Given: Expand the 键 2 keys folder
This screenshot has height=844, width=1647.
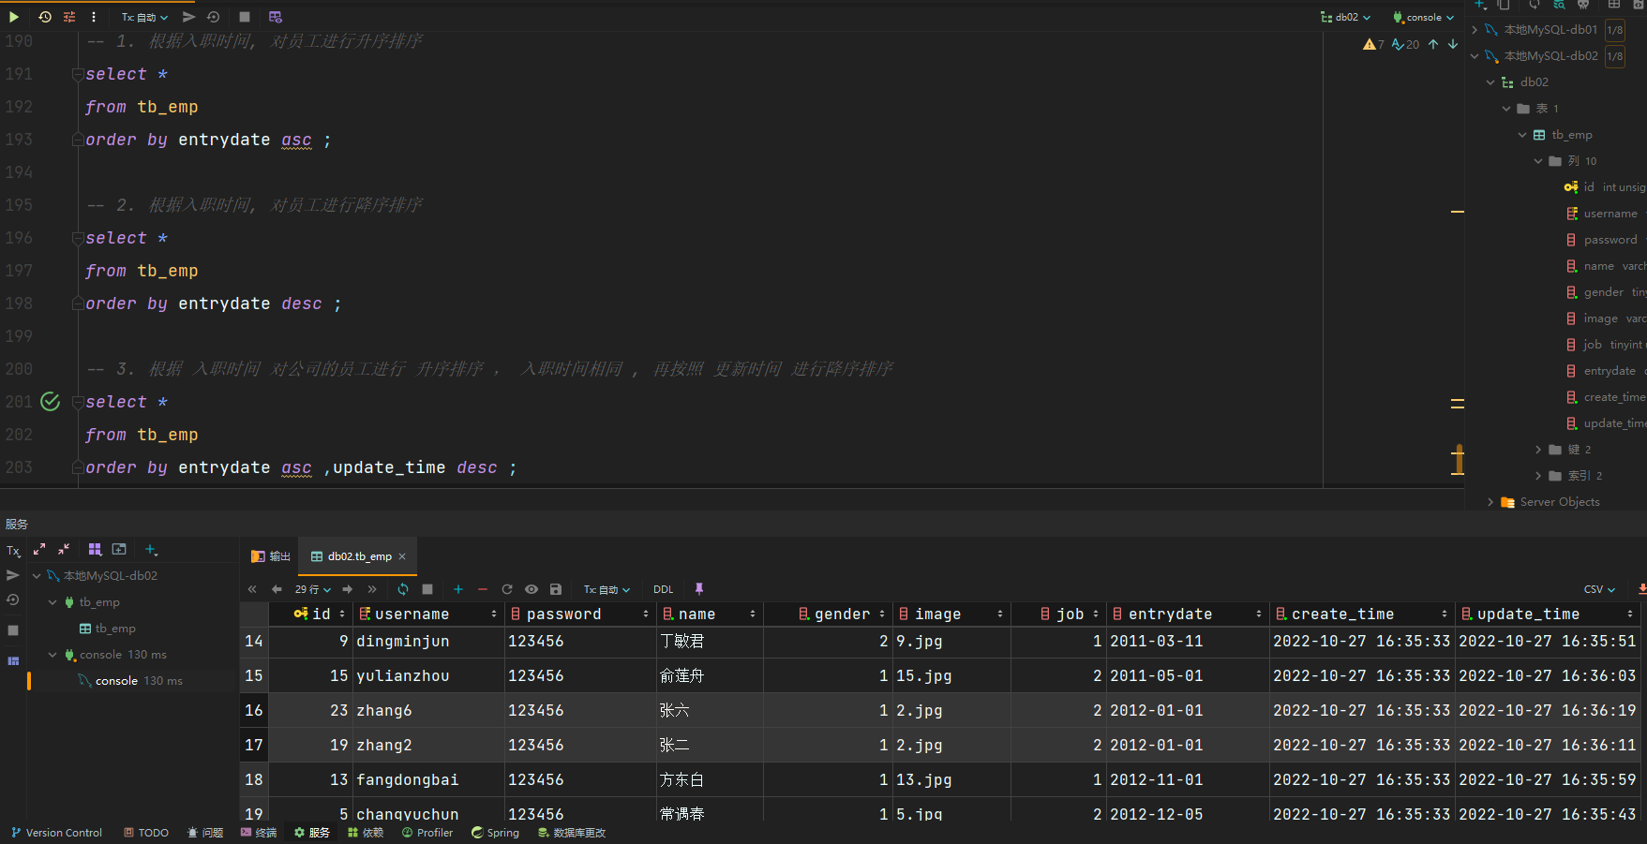Looking at the screenshot, I should coord(1538,450).
